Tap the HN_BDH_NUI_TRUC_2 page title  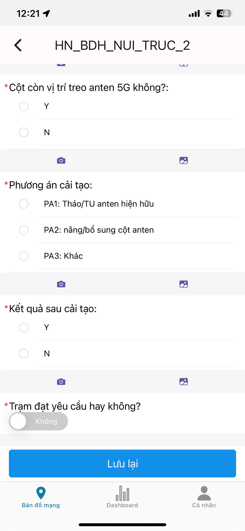pos(122,45)
